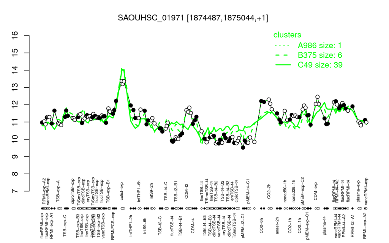Image resolution: width=389 pixels, height=243 pixels.
Task: Click the 'CDM-exp' x-axis label
Action: pyautogui.click(x=316, y=191)
